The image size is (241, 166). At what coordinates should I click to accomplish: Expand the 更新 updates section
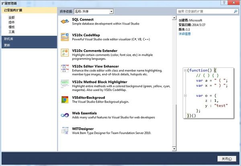coord(29,45)
